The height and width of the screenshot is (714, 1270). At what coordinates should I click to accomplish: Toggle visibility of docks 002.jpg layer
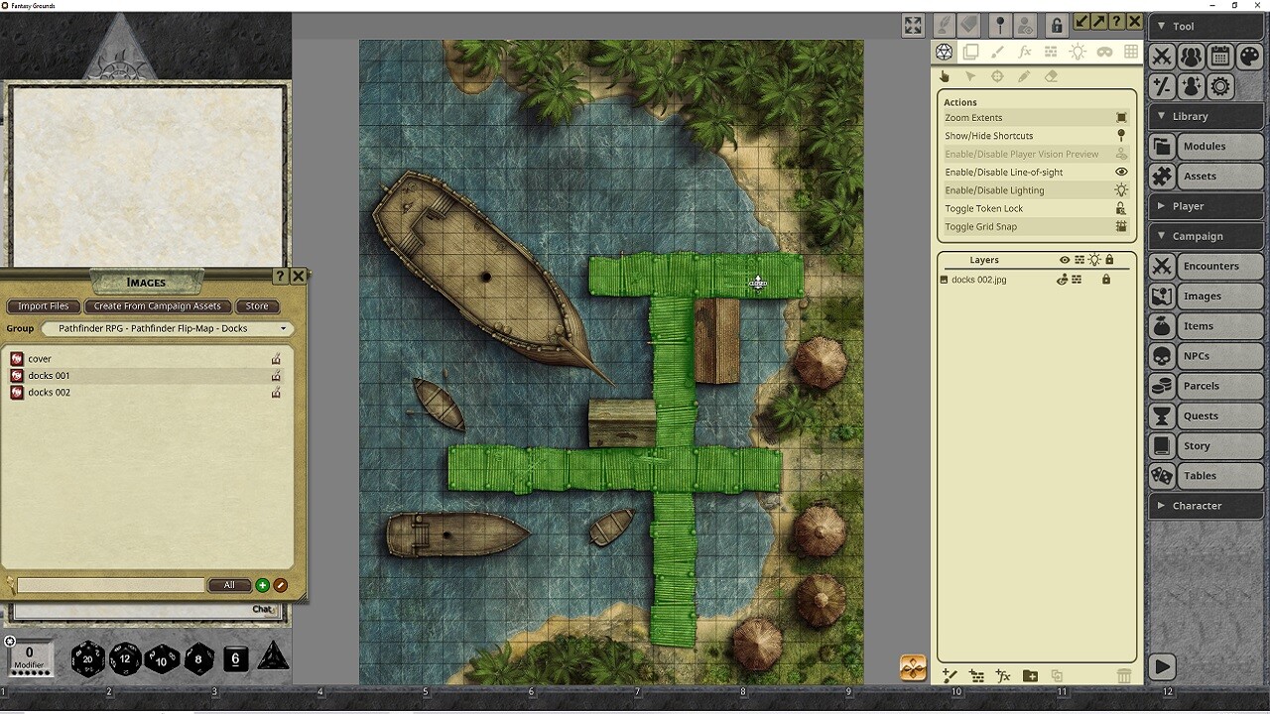1064,280
